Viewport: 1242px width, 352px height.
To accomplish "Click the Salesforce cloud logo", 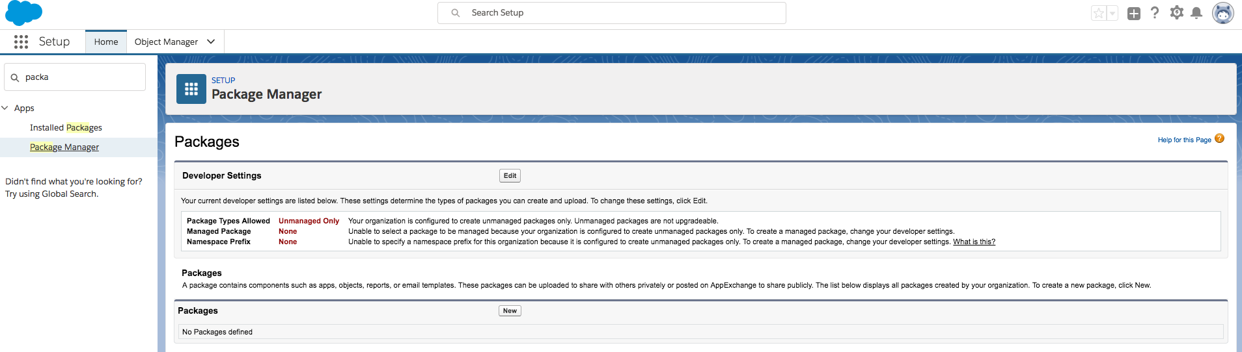I will coord(23,13).
